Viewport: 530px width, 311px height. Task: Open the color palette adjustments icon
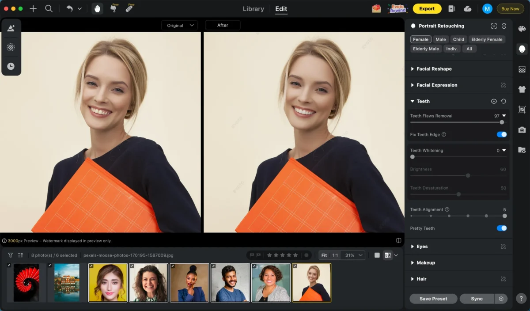522,29
